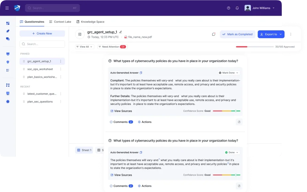This screenshot has height=192, width=307.
Task: Click the questionnaire search field in sidebar
Action: 42,44
